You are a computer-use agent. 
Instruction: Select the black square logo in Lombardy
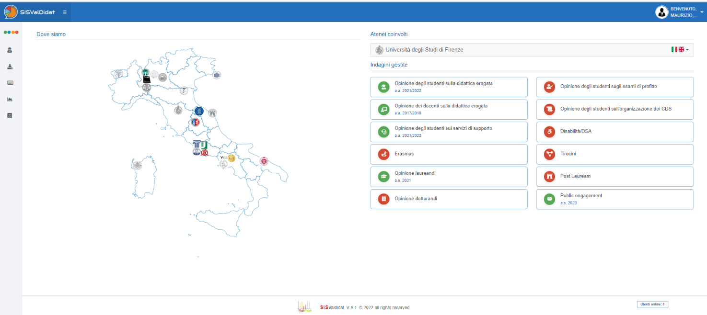click(x=147, y=80)
